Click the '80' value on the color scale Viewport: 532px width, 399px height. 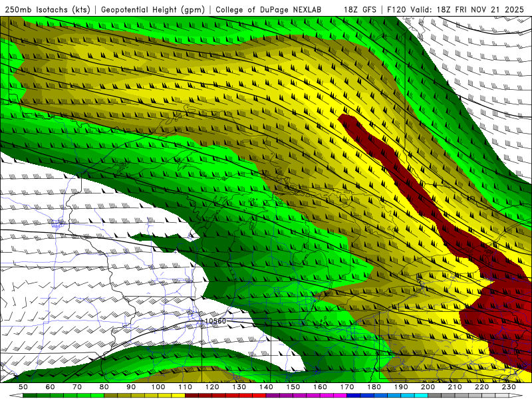pyautogui.click(x=104, y=387)
